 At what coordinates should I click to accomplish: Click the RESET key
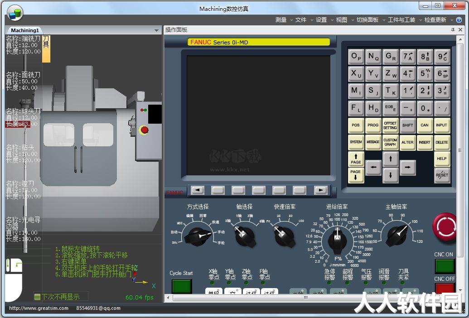tap(442, 175)
